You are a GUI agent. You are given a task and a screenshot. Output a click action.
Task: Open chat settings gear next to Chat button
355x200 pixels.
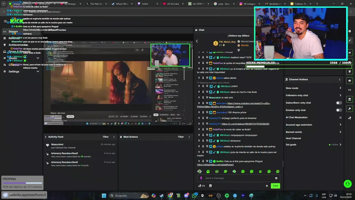[267, 186]
